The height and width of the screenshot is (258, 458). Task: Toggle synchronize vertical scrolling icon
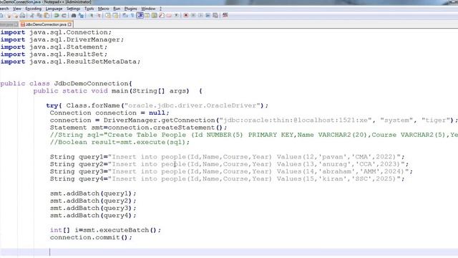tap(107, 15)
